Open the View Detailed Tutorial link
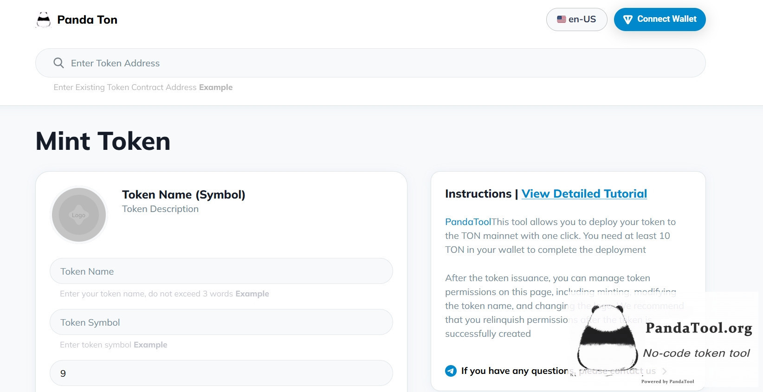Screen dimensions: 763x392 coord(584,194)
